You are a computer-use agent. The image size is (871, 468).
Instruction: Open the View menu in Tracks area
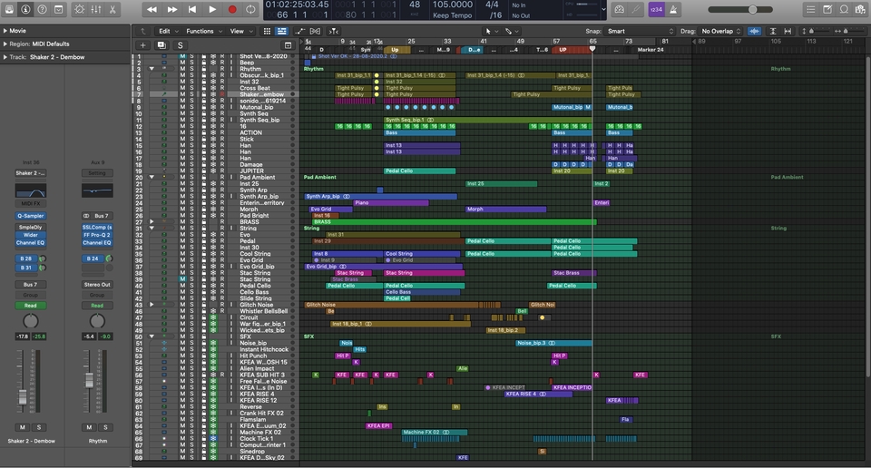coord(240,31)
